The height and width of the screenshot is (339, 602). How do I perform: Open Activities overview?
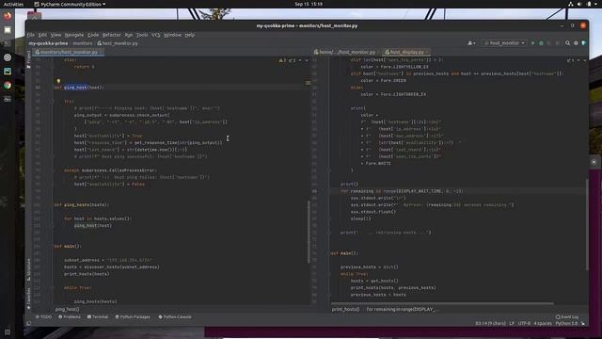tap(13, 4)
